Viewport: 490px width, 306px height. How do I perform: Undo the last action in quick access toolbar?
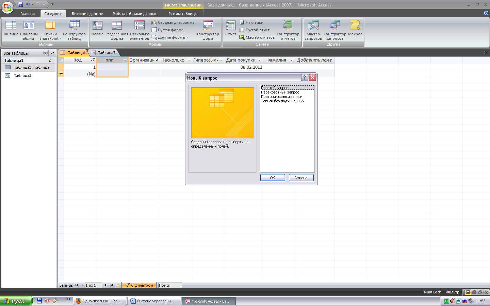tap(28, 4)
